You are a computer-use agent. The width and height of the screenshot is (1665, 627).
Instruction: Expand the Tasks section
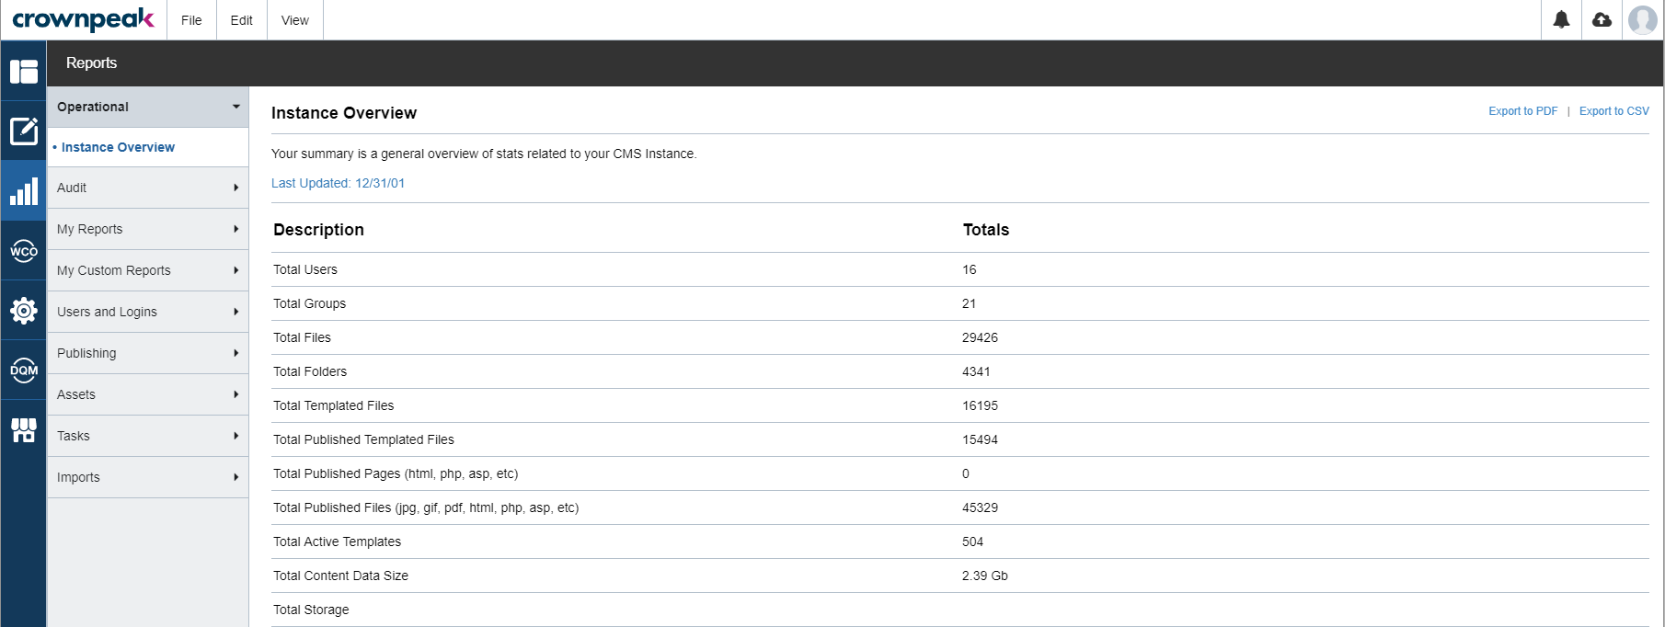click(x=148, y=436)
